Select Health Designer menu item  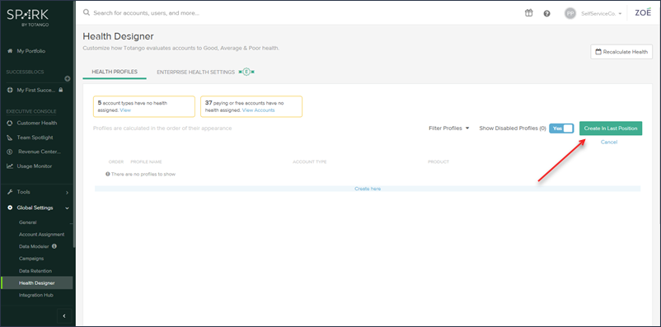tap(37, 283)
